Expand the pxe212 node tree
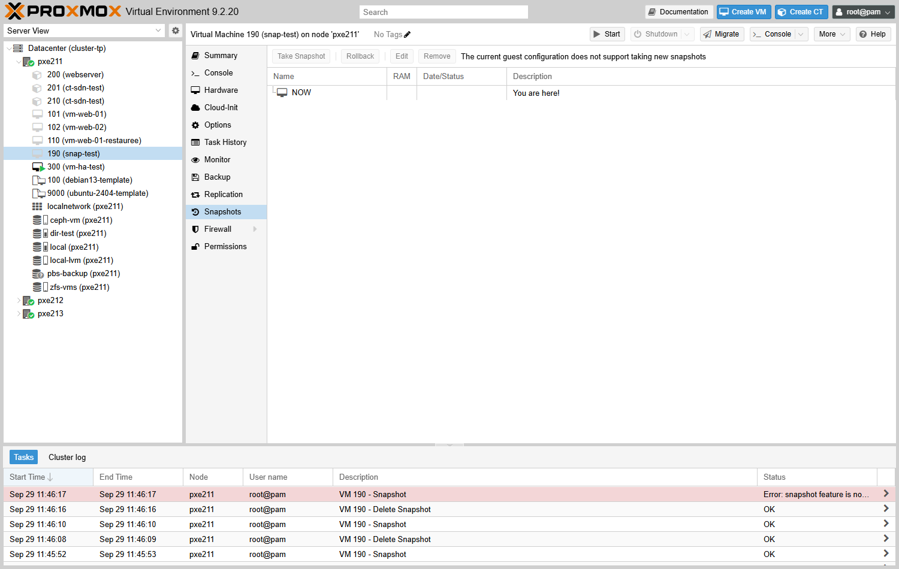The width and height of the screenshot is (899, 569). coord(19,301)
